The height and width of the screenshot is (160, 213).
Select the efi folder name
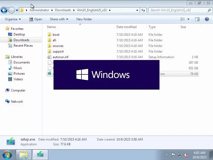pos(54,40)
